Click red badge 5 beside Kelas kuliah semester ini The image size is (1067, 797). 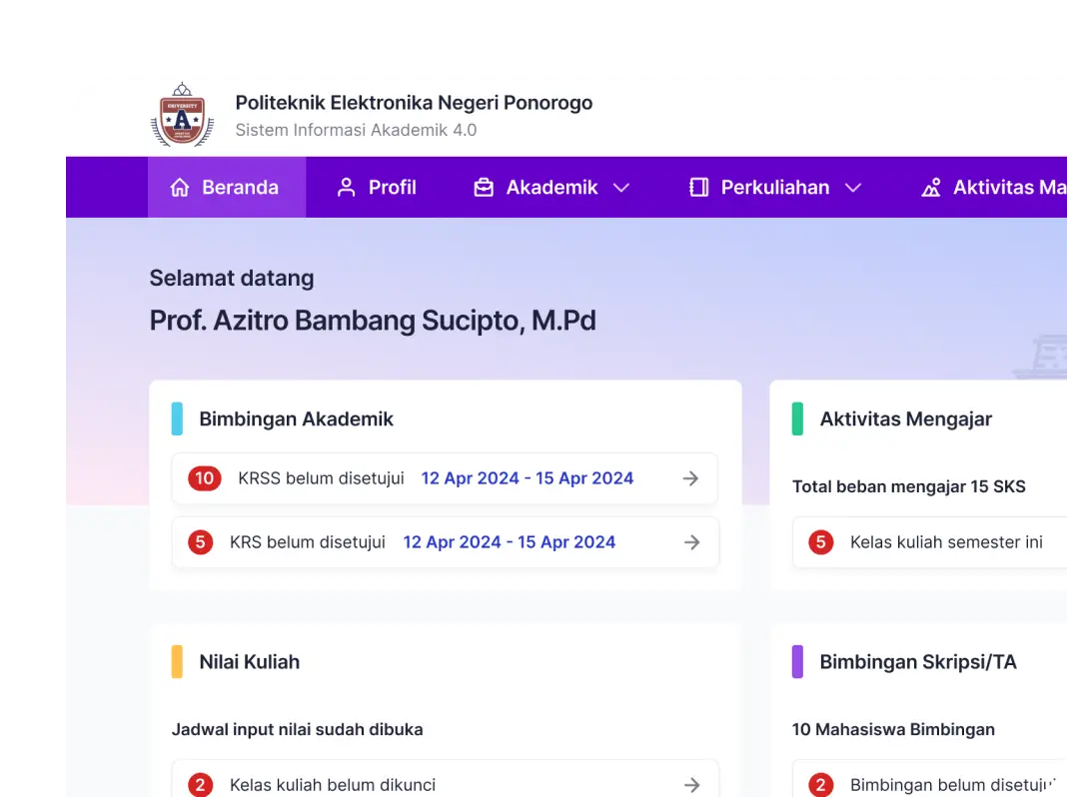(820, 542)
